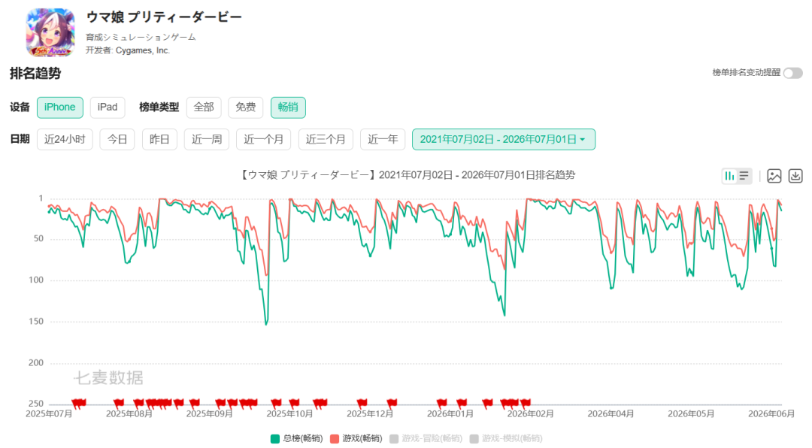Click the chart title with date range
Image resolution: width=812 pixels, height=448 pixels.
pyautogui.click(x=407, y=175)
